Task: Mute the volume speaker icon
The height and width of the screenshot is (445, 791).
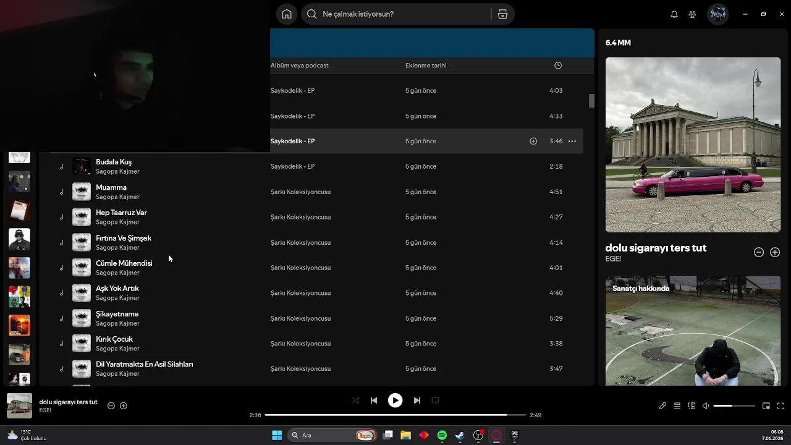Action: (x=706, y=406)
